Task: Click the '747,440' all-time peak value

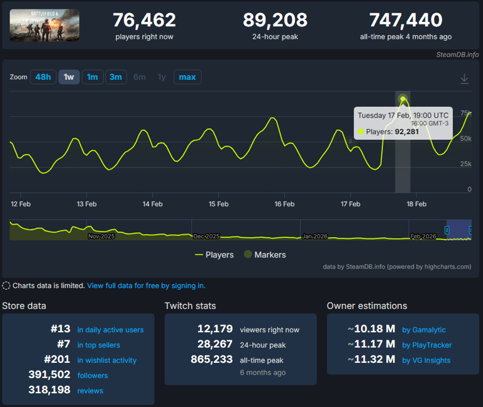Action: tap(406, 20)
